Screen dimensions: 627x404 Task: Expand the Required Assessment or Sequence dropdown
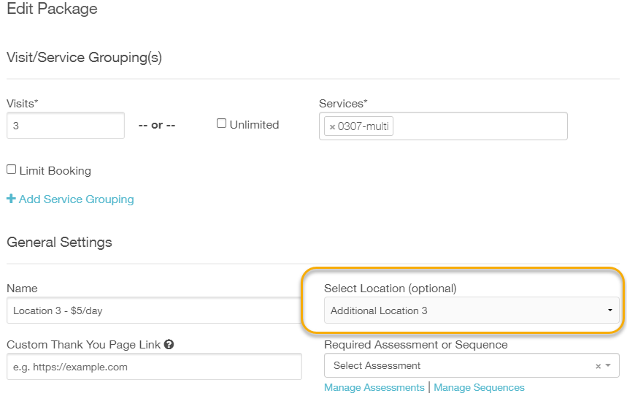pos(460,365)
